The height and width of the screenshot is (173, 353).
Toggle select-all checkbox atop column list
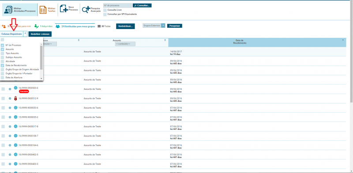pyautogui.click(x=3, y=40)
